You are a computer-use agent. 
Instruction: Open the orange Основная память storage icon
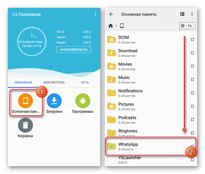(26, 101)
